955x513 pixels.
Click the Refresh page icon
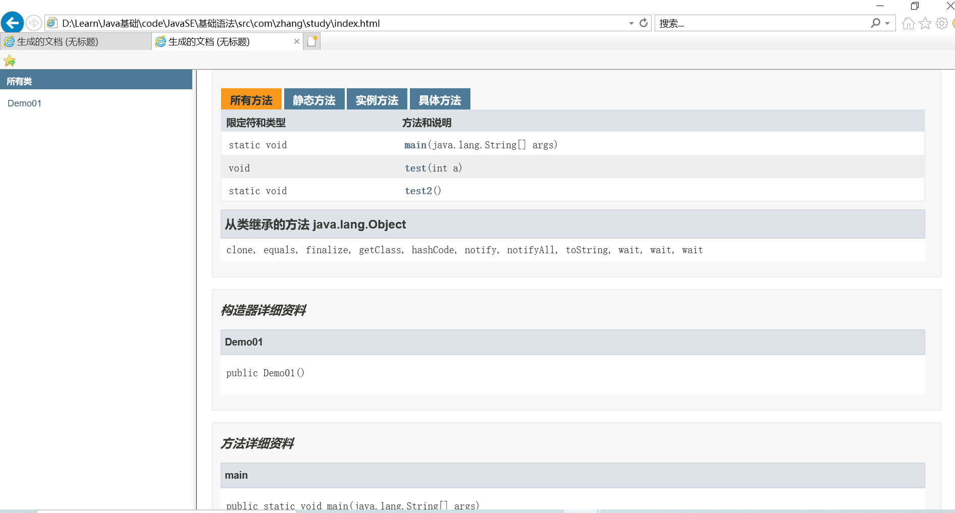tap(644, 23)
